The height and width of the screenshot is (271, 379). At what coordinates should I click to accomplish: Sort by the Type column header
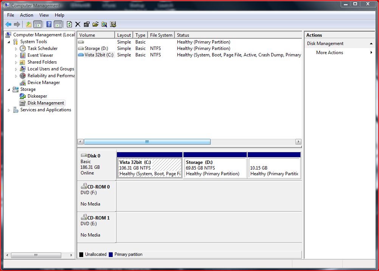140,35
